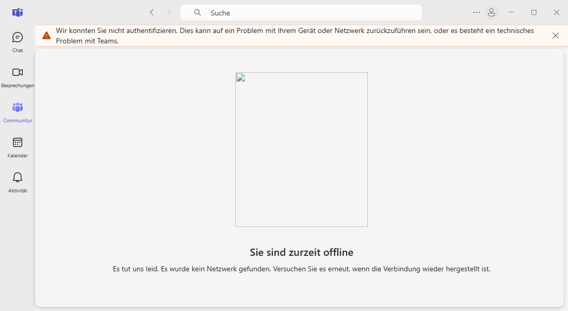Open the profile avatar account menu

click(x=491, y=13)
